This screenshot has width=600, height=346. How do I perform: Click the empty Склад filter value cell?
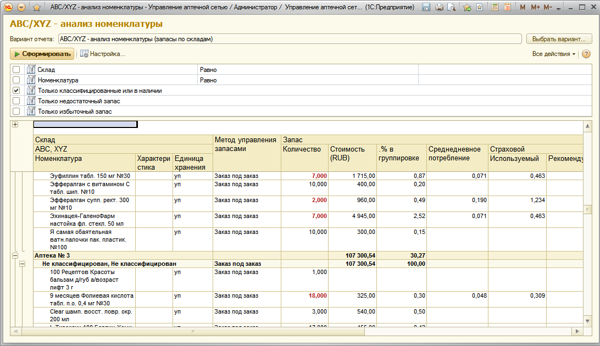click(x=505, y=70)
